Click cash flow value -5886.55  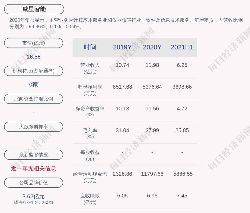pyautogui.click(x=182, y=174)
